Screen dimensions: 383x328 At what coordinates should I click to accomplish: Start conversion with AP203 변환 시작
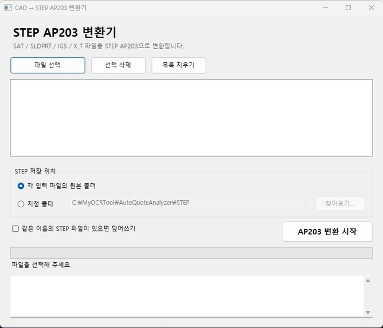pos(327,231)
